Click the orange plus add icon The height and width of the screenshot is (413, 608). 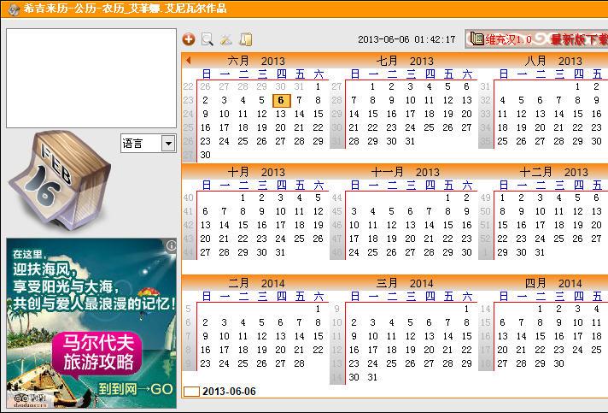click(x=189, y=39)
